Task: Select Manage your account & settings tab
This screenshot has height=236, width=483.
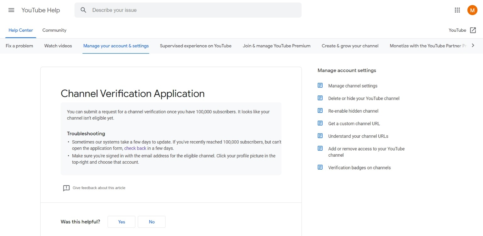Action: [116, 46]
